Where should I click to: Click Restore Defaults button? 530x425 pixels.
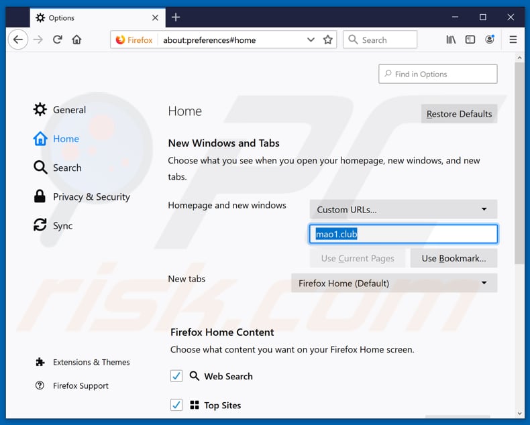coord(459,114)
